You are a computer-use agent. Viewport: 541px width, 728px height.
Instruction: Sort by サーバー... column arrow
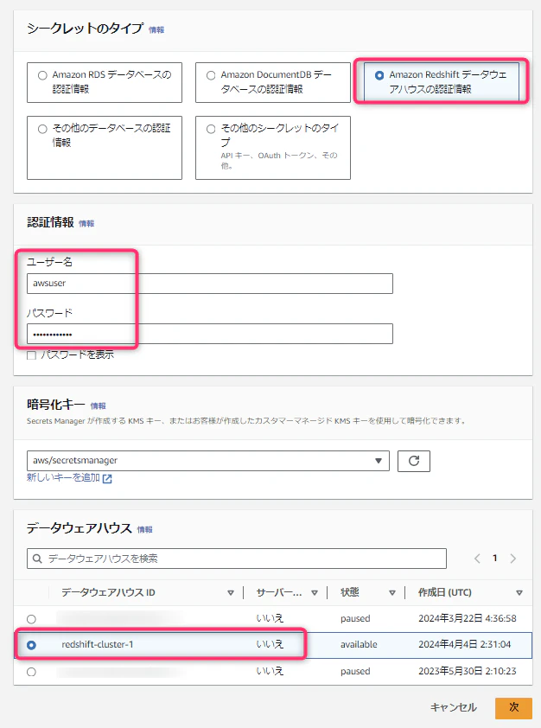(x=315, y=593)
